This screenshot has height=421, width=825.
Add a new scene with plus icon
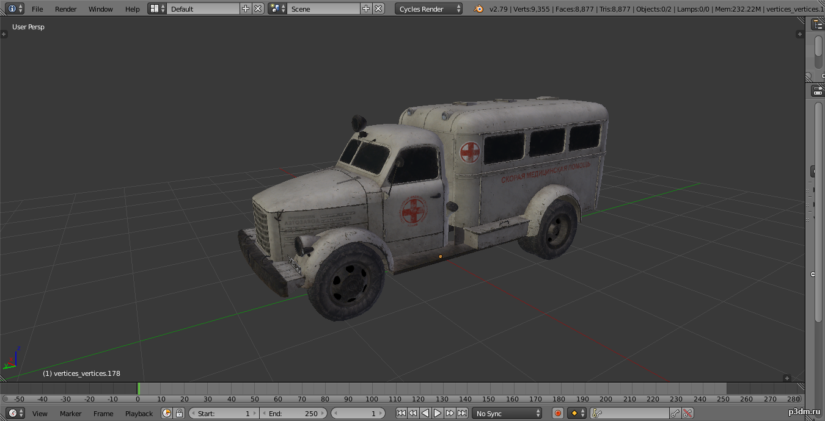point(366,9)
